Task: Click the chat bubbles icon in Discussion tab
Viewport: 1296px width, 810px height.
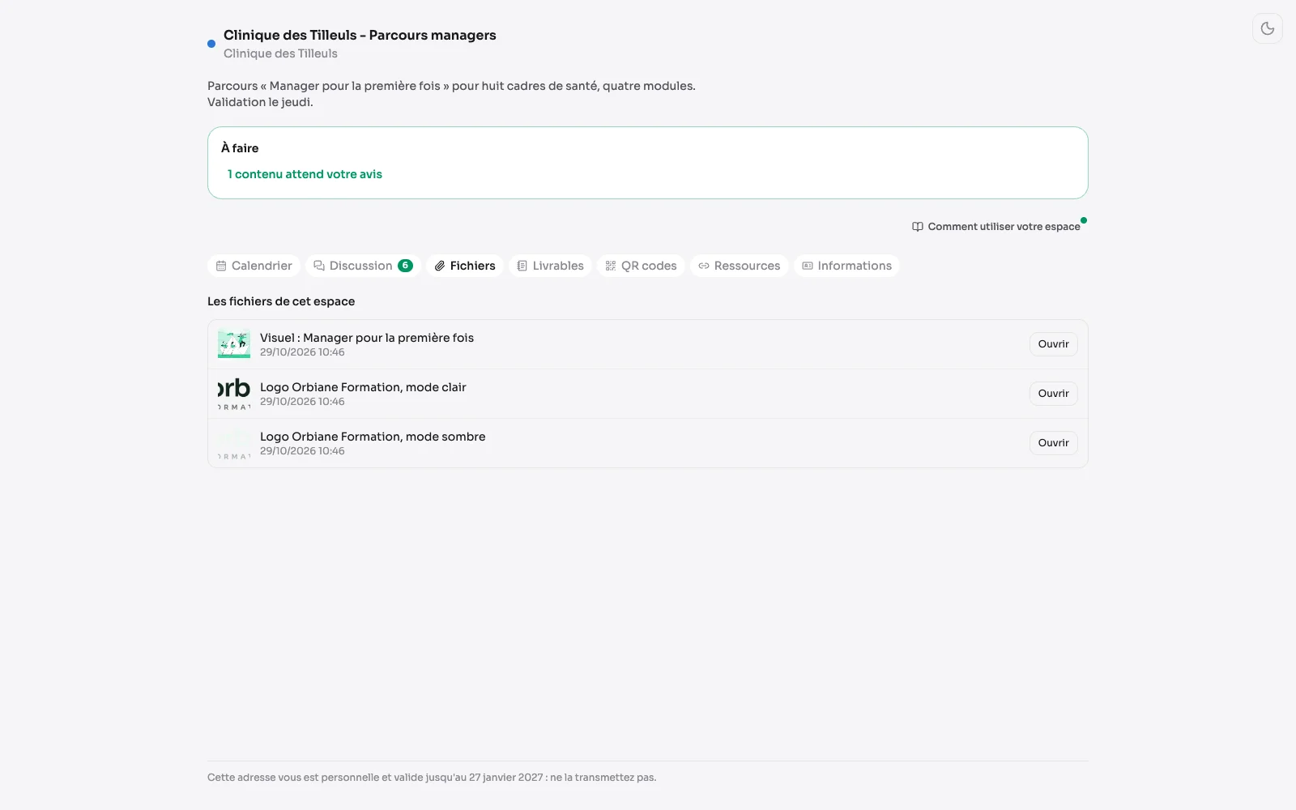Action: [x=319, y=266]
